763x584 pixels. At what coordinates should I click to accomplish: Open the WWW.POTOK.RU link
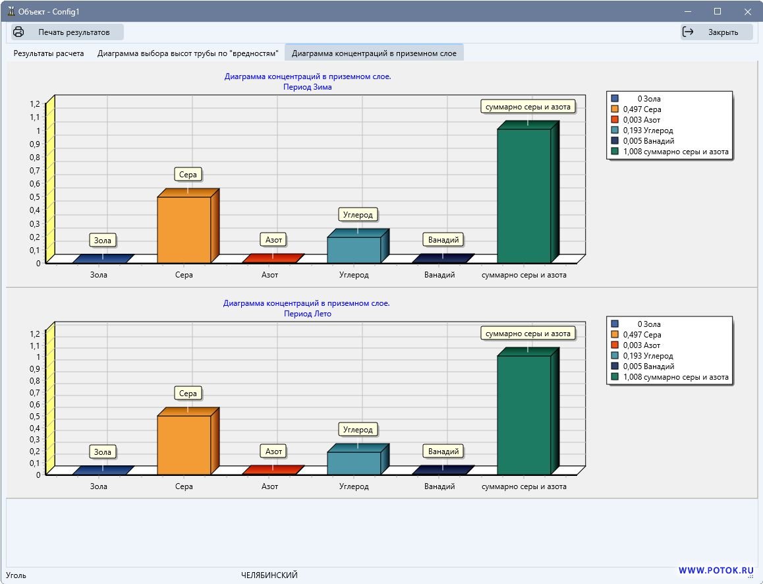tap(715, 570)
